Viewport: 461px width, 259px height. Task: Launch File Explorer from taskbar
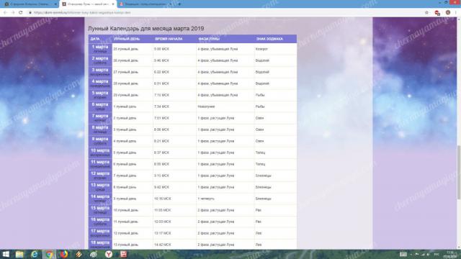point(19,254)
